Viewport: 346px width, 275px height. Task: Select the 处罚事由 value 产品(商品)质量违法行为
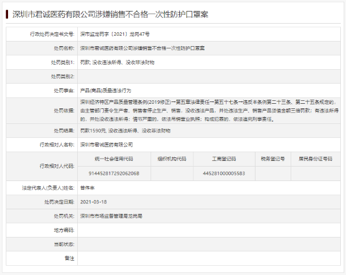pos(106,91)
